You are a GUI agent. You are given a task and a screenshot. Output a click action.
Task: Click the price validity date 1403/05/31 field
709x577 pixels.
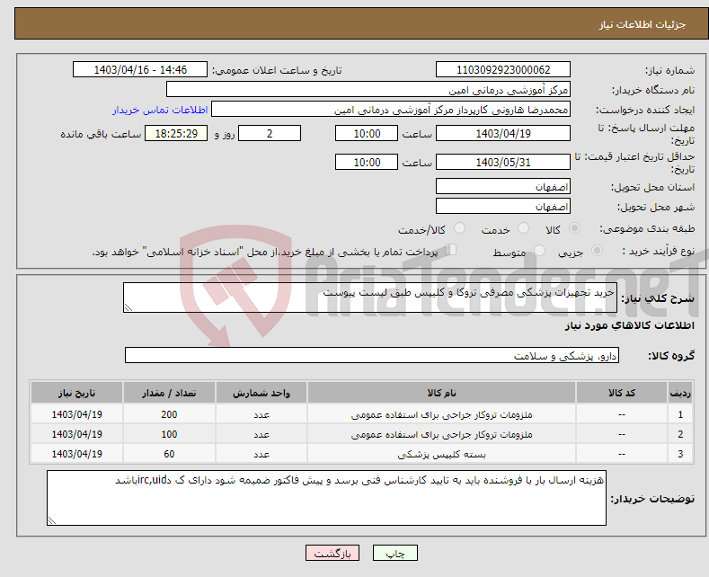click(x=503, y=162)
